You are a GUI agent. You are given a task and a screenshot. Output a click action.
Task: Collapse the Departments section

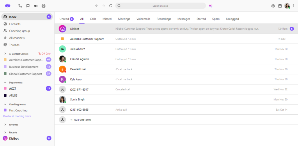[5, 82]
